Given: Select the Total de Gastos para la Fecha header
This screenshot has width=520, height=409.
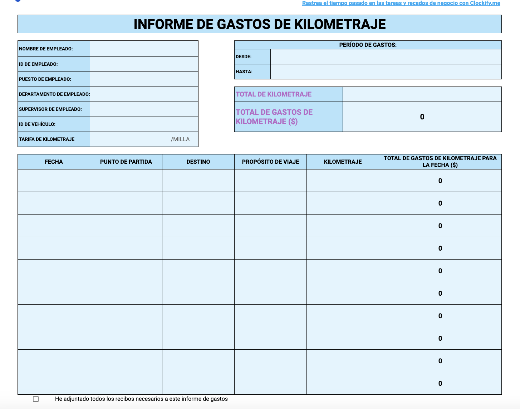Looking at the screenshot, I should tap(440, 162).
